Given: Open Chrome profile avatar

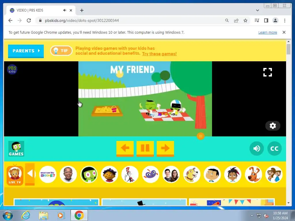Looking at the screenshot, I should click(x=275, y=20).
